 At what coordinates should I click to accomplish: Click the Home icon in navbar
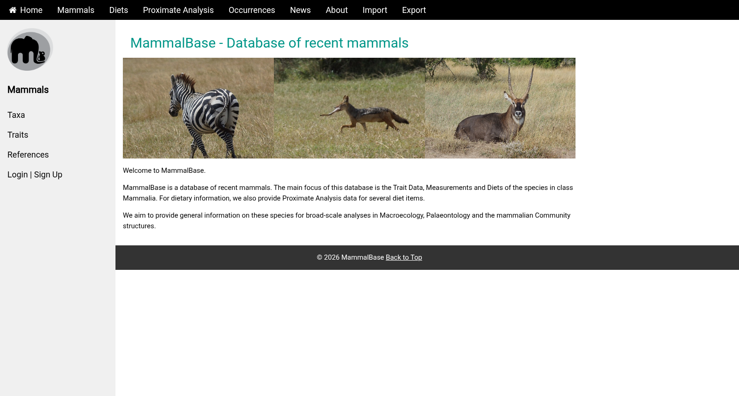pyautogui.click(x=13, y=10)
